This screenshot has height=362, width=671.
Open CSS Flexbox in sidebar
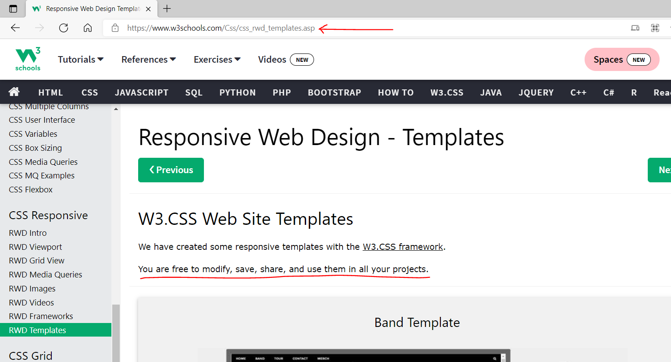(x=31, y=190)
